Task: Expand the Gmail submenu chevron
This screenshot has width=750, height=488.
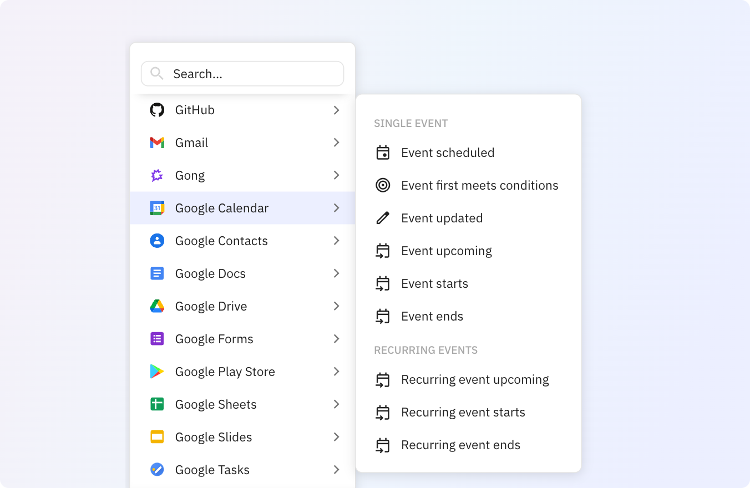Action: [x=336, y=143]
